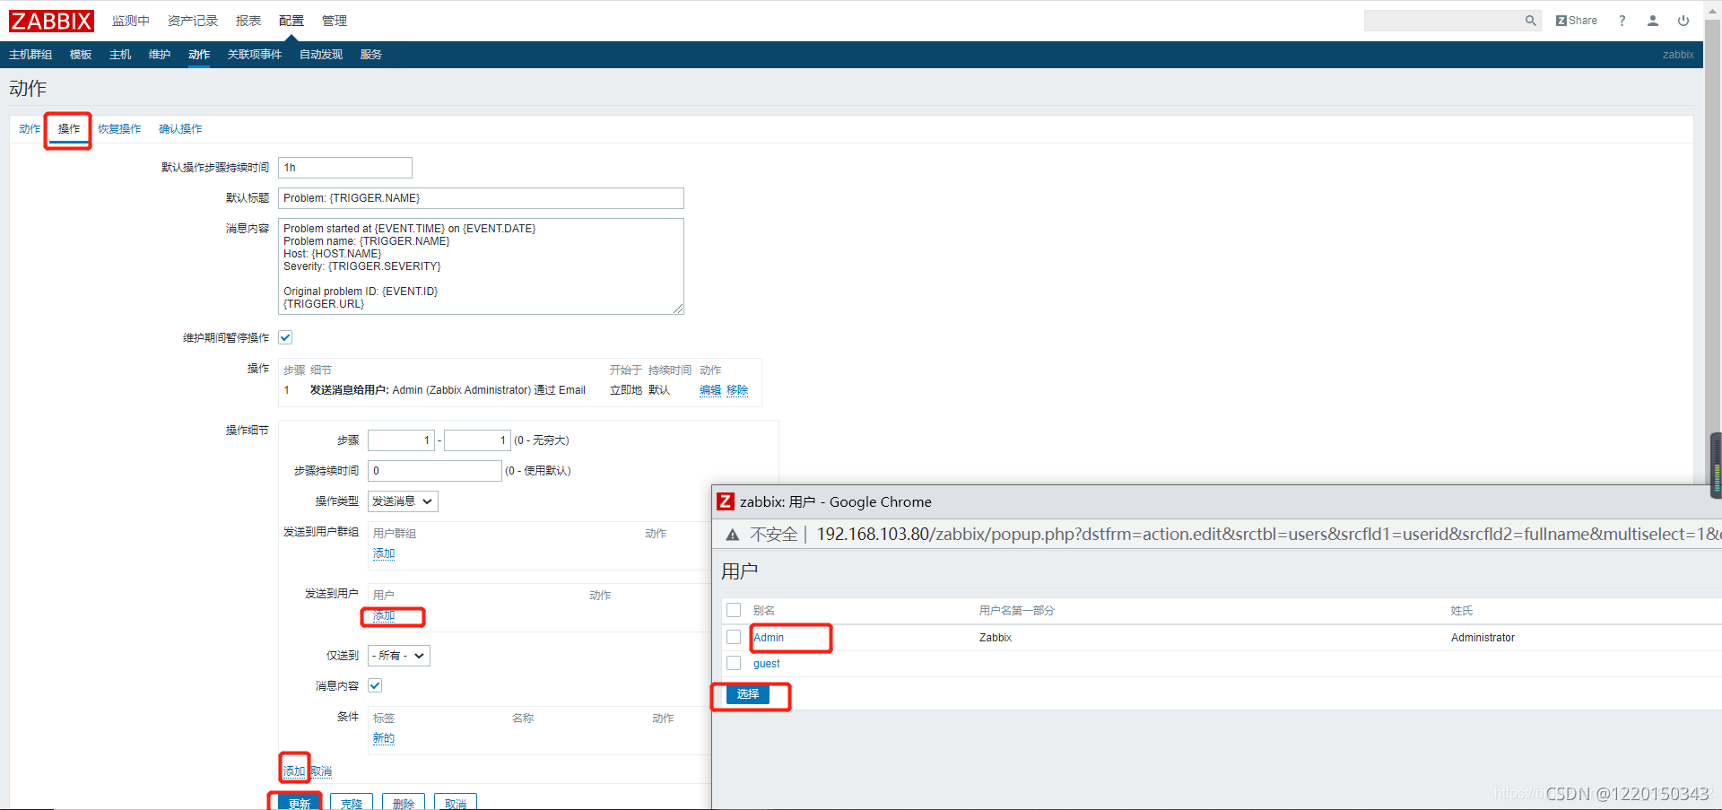The image size is (1722, 810).
Task: Go to 维护 submenu
Action: [160, 55]
